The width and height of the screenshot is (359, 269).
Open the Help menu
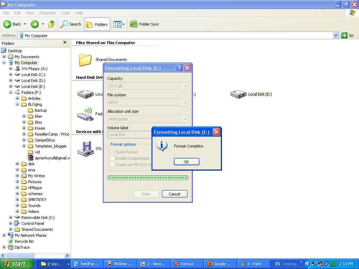point(79,13)
